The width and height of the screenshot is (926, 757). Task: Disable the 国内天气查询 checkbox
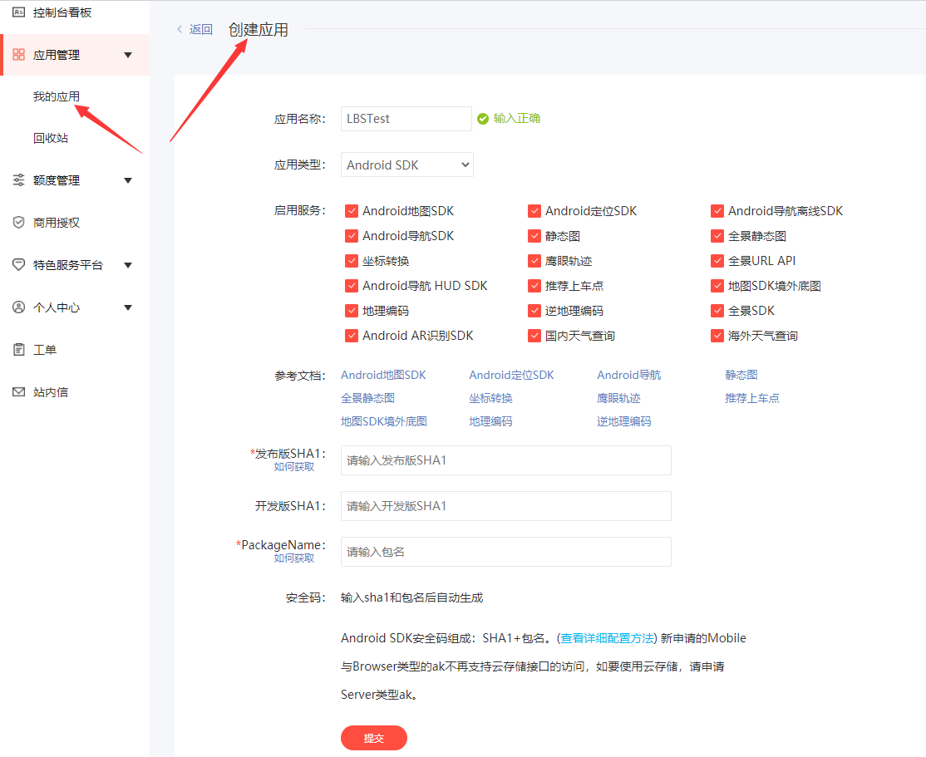pyautogui.click(x=534, y=335)
